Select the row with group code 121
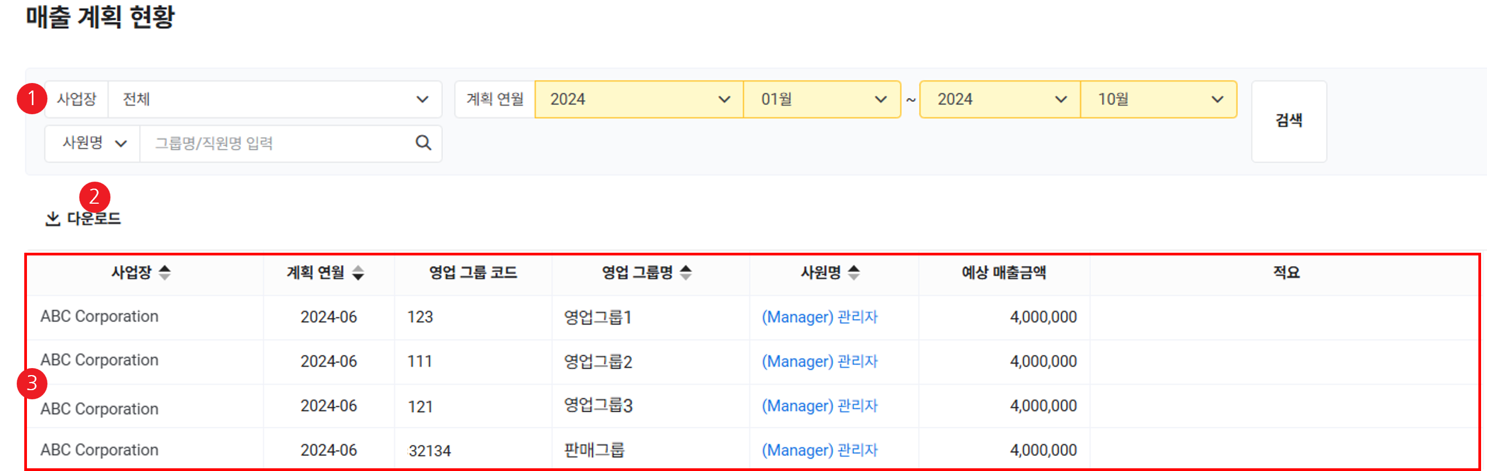The image size is (1487, 471). pyautogui.click(x=420, y=406)
